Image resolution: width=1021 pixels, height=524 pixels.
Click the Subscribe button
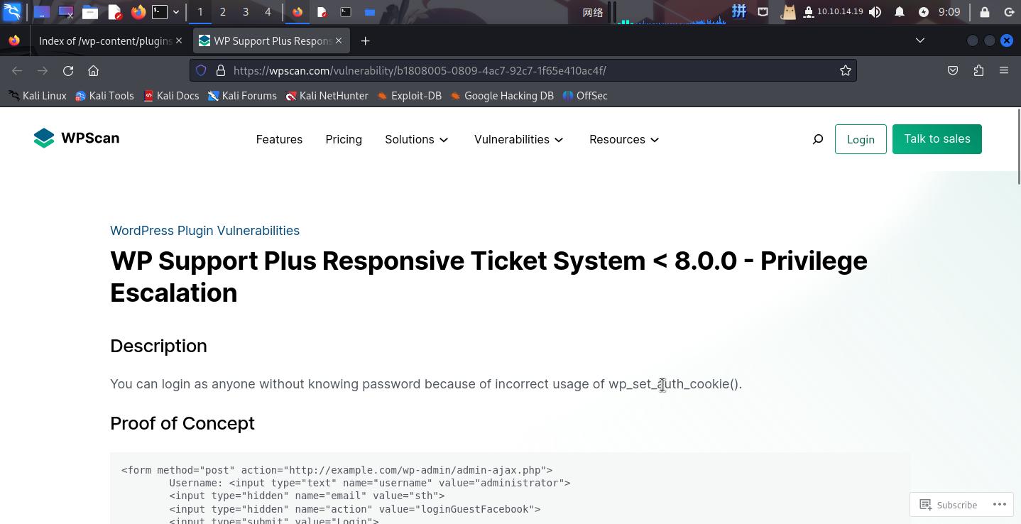(x=949, y=505)
